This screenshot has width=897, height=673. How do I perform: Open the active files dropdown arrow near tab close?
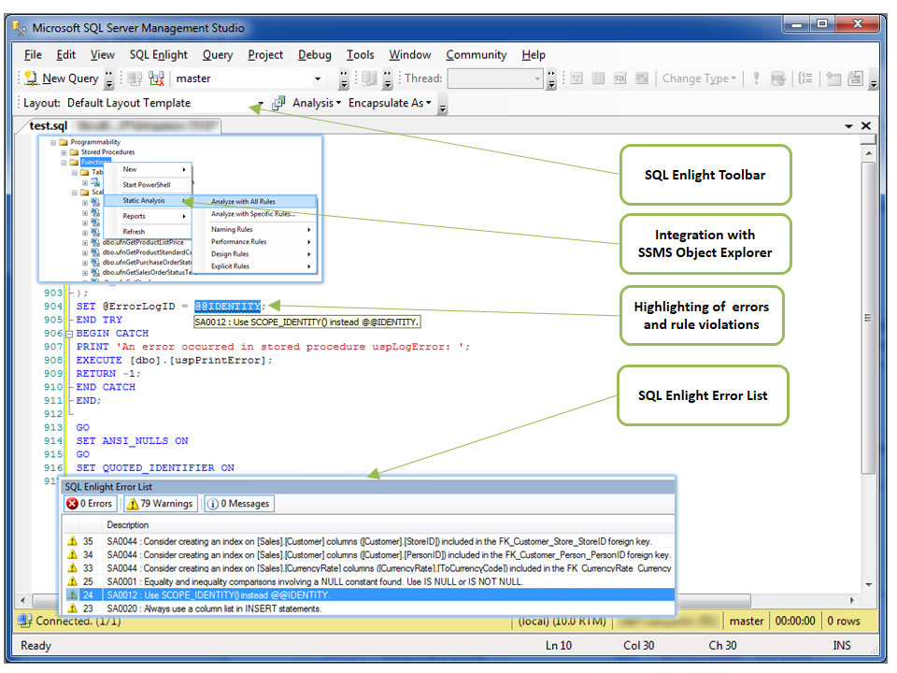coord(849,126)
